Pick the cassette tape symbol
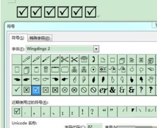 (x=103, y=70)
